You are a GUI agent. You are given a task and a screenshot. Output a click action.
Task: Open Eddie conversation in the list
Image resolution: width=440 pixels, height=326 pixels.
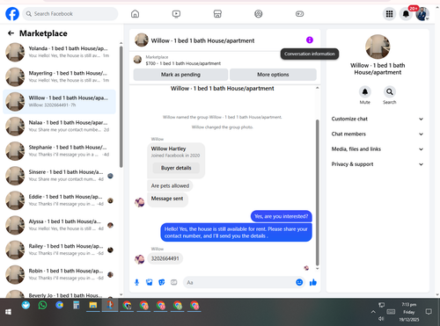tap(59, 200)
